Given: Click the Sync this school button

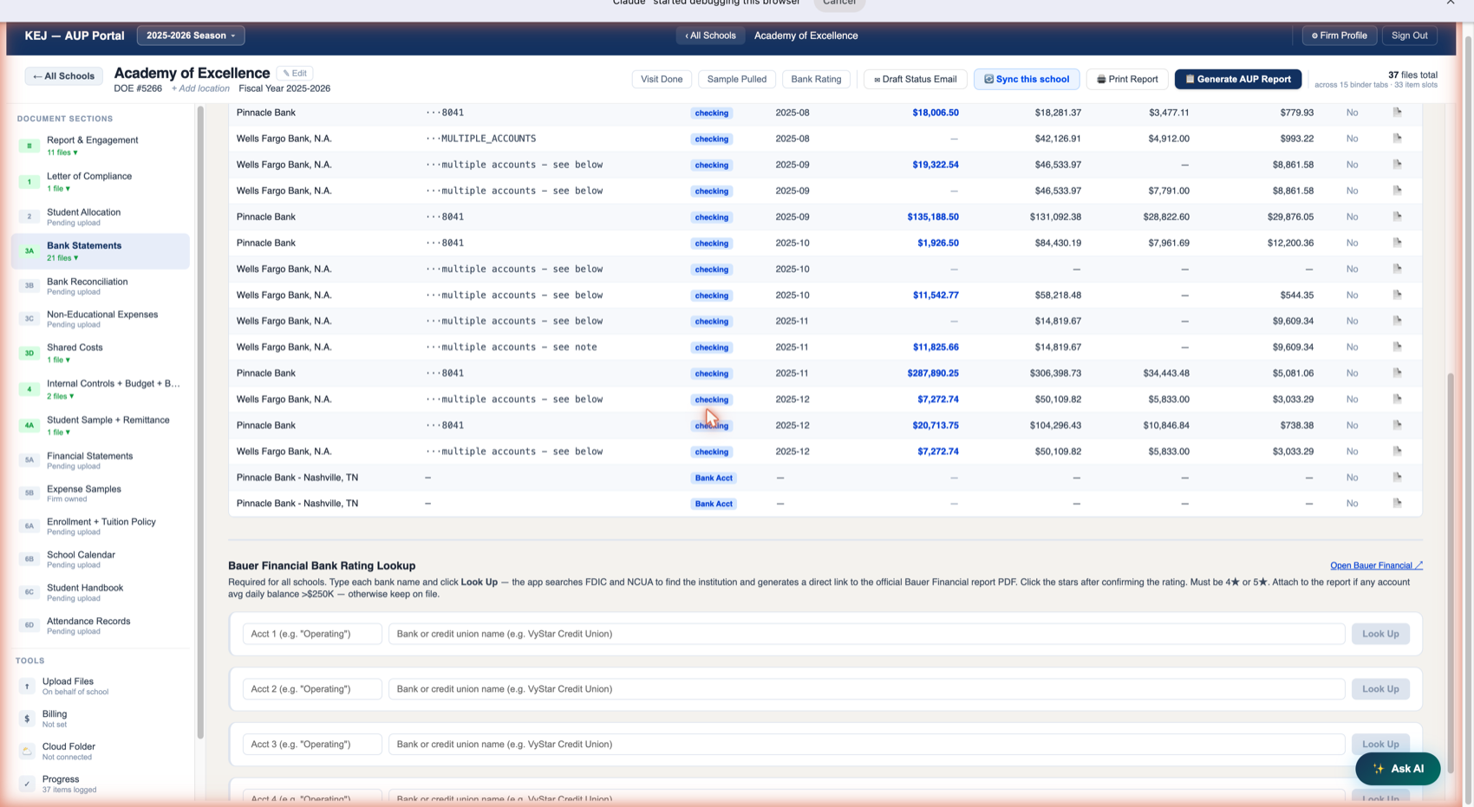Looking at the screenshot, I should click(x=1027, y=79).
